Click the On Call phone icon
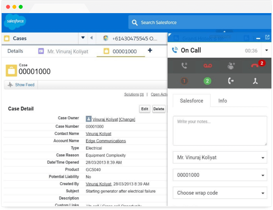 click(x=175, y=50)
